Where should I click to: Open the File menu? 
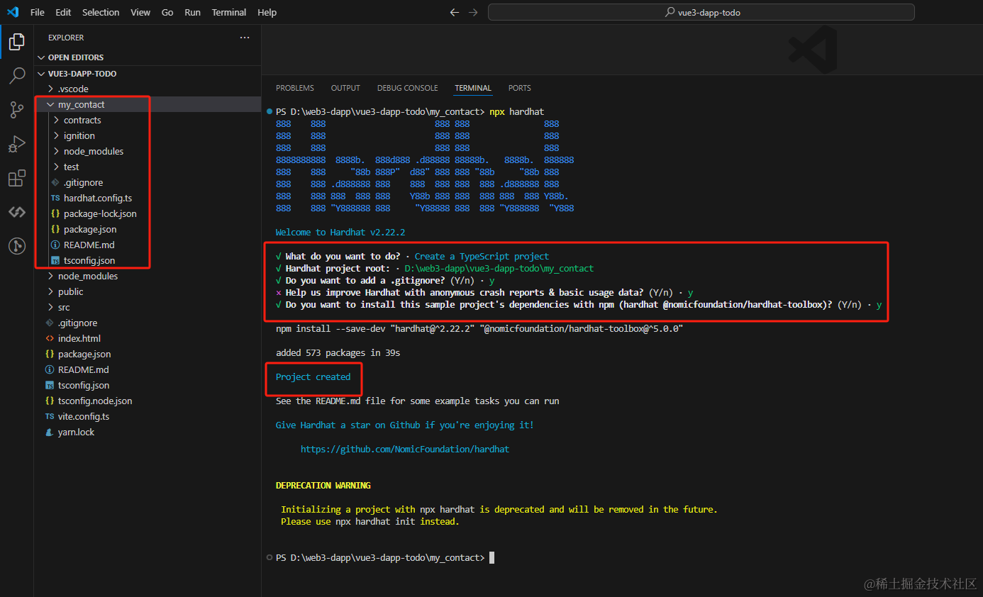click(x=38, y=12)
